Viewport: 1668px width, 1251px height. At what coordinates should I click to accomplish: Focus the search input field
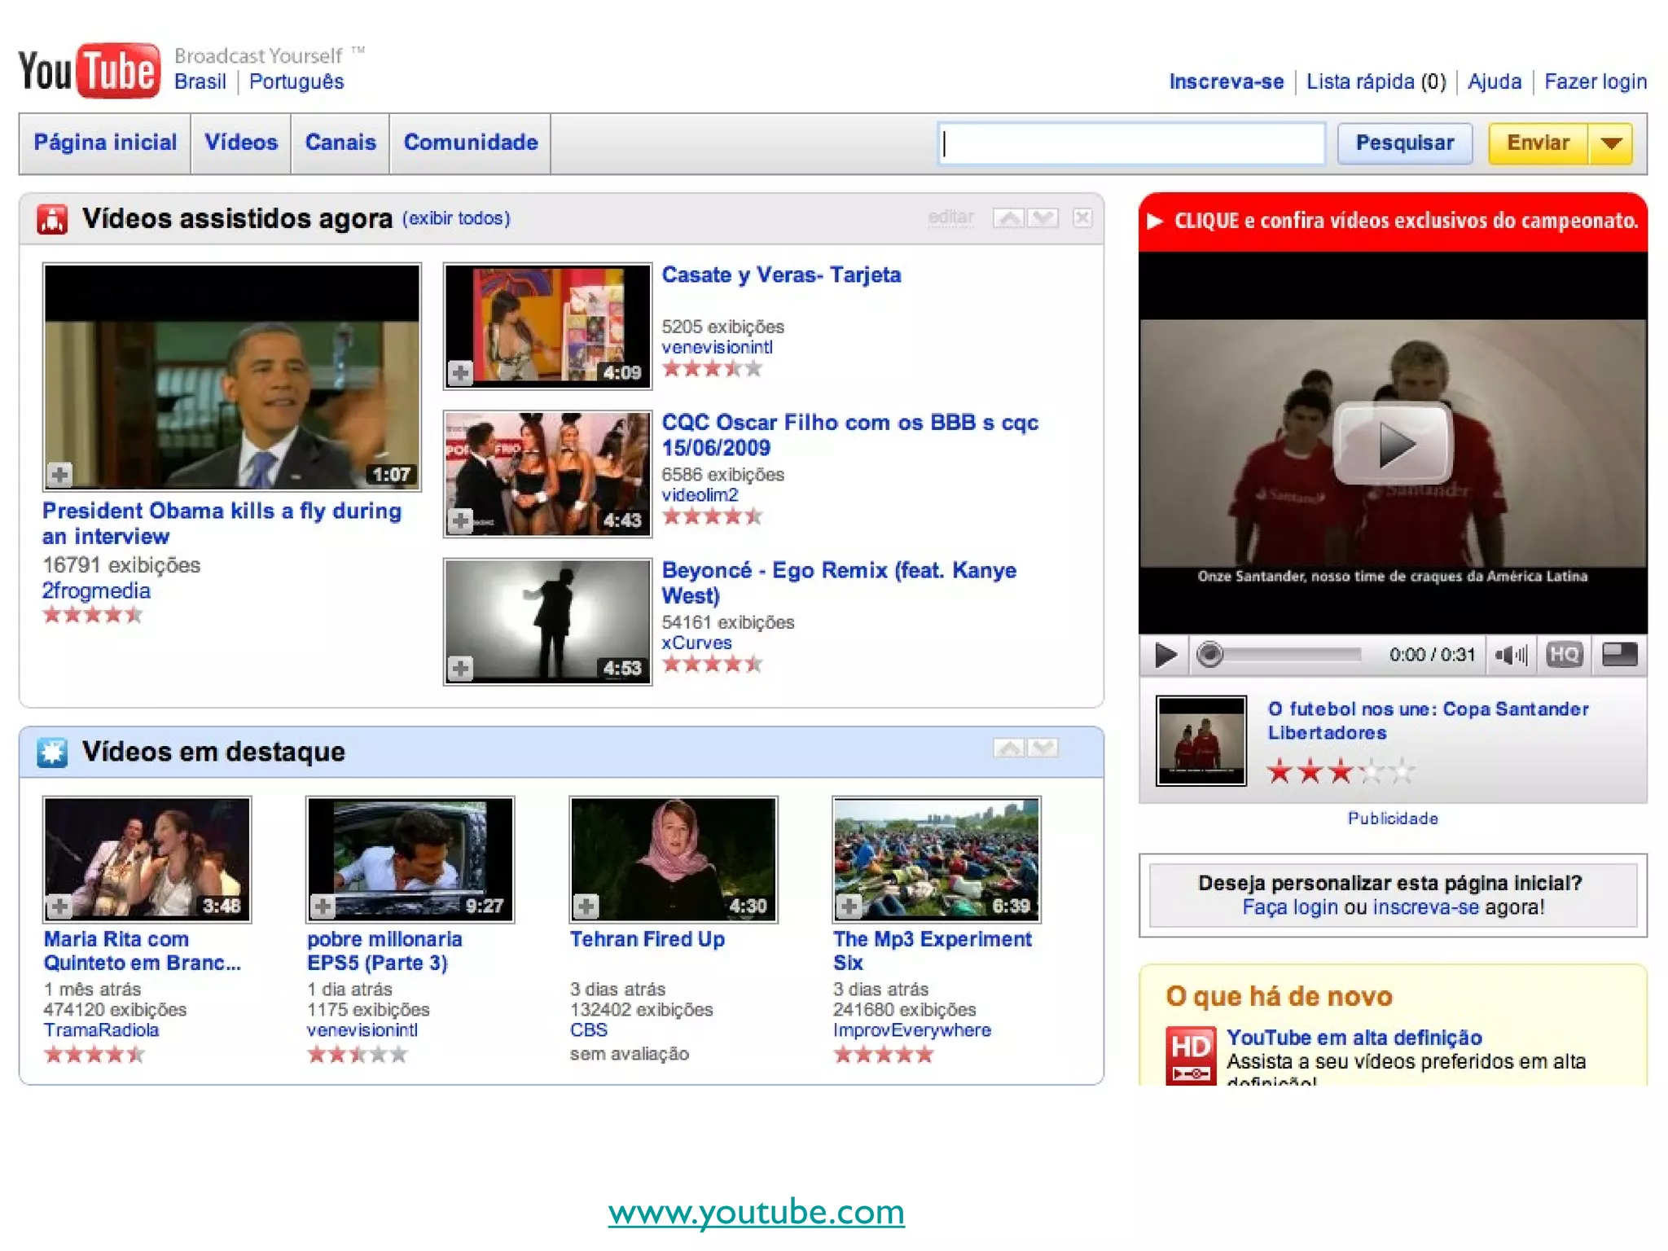point(1131,143)
